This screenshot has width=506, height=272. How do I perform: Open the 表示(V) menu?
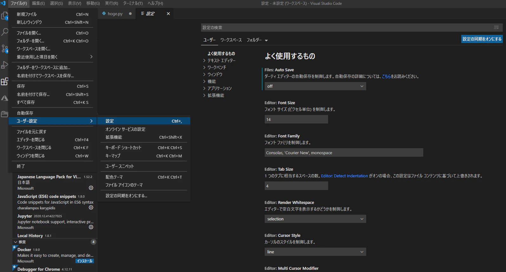coord(75,3)
